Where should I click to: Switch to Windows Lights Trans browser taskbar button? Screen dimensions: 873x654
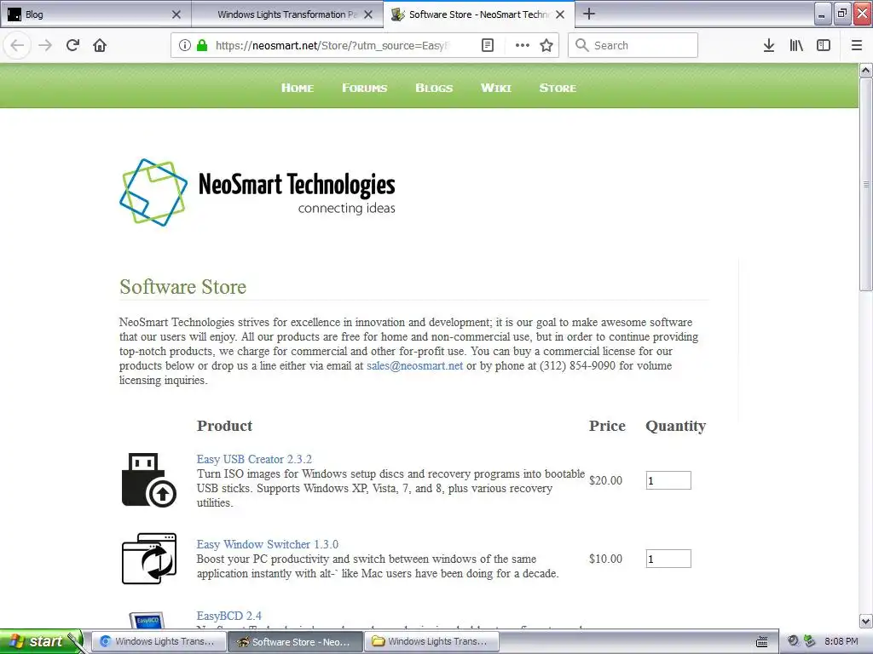(158, 642)
